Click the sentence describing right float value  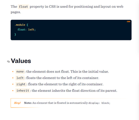(66, 84)
